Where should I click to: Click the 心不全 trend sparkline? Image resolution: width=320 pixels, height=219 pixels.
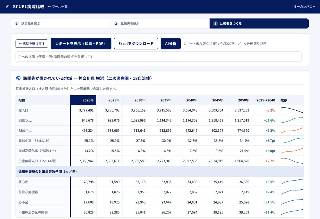(292, 202)
